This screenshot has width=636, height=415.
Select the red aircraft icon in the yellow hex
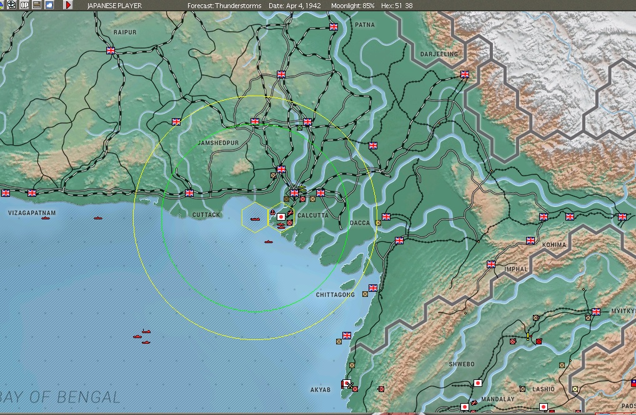[291, 212]
